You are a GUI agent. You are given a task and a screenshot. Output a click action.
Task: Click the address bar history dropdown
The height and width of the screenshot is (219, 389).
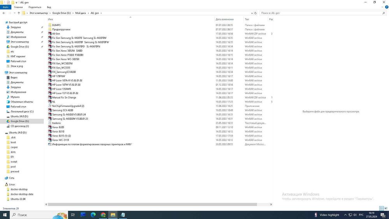[252, 13]
